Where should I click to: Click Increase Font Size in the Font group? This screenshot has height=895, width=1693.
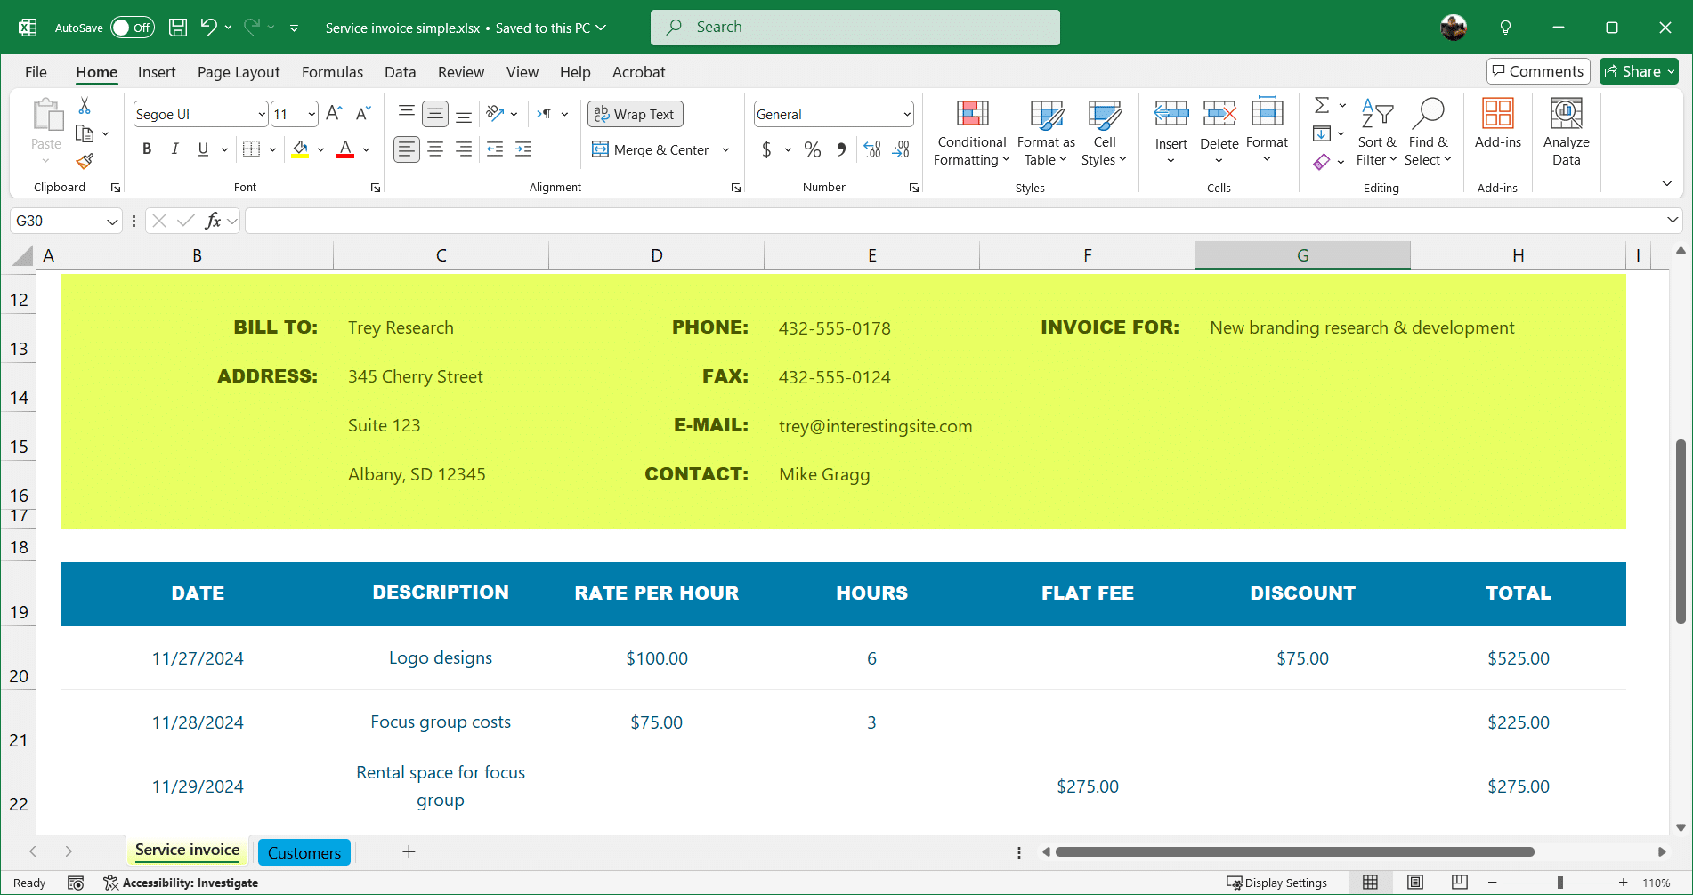(x=333, y=113)
